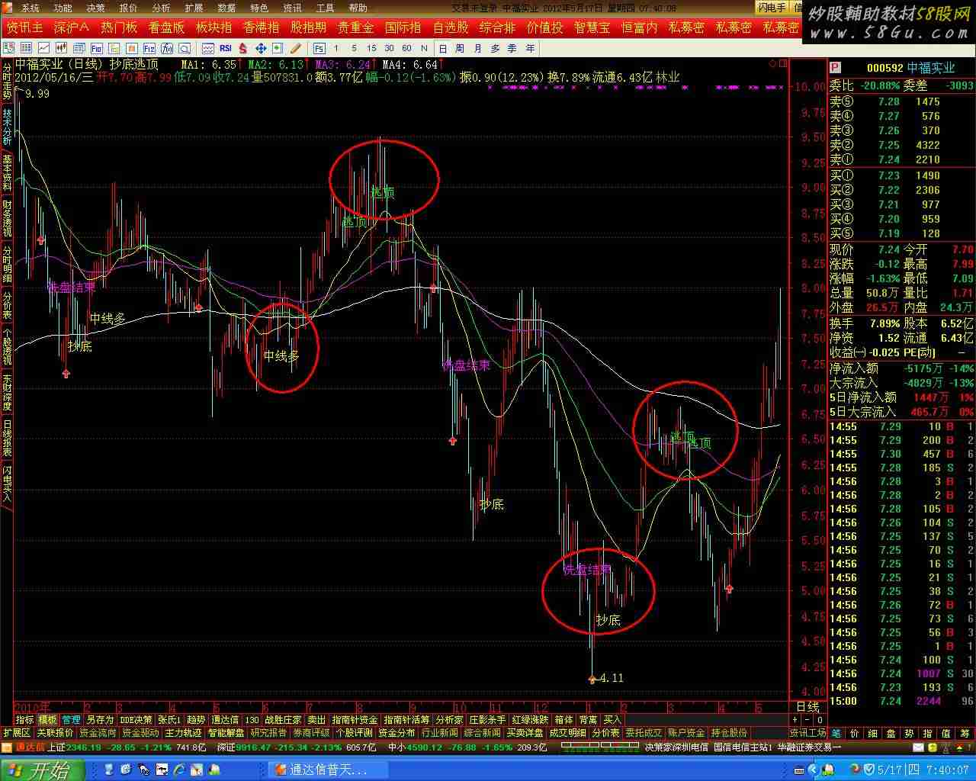Image resolution: width=976 pixels, height=781 pixels.
Task: Open the 功能 menu
Action: point(63,8)
